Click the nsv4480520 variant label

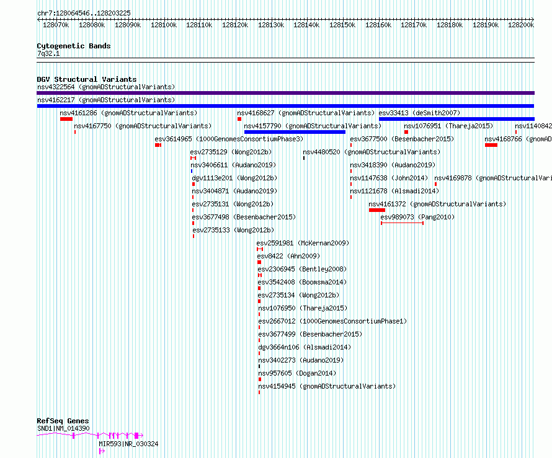tap(372, 152)
